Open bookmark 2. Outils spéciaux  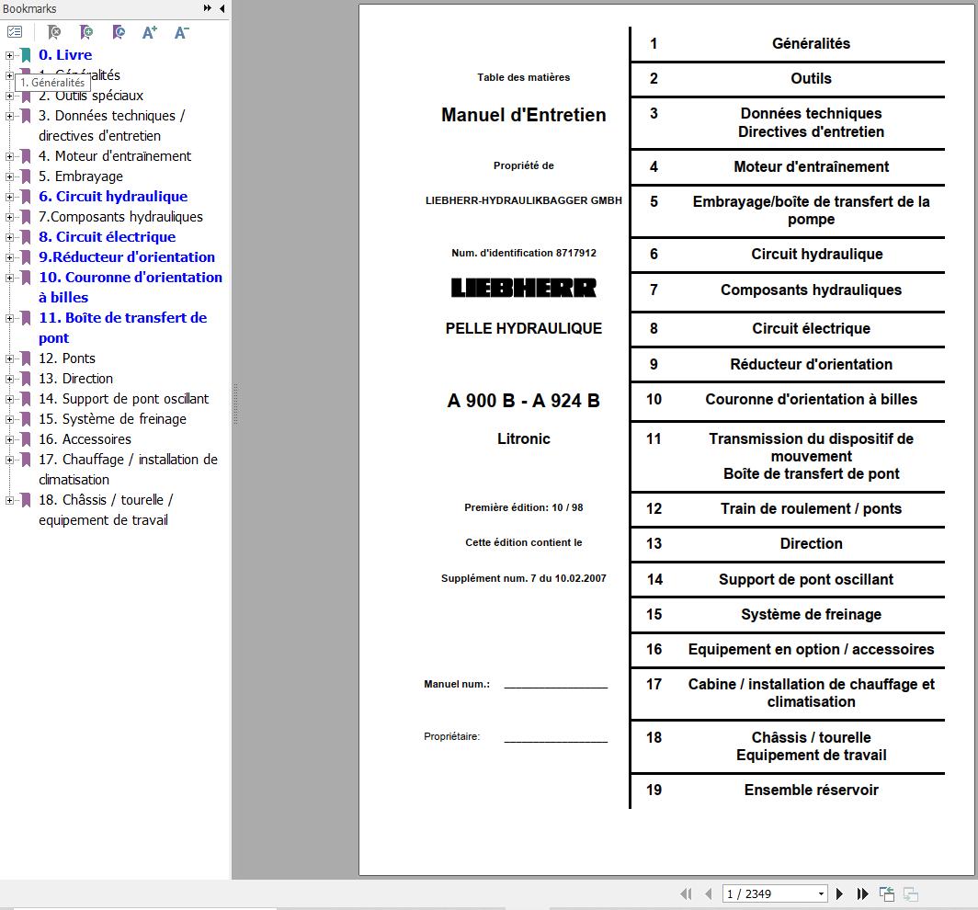click(x=91, y=96)
